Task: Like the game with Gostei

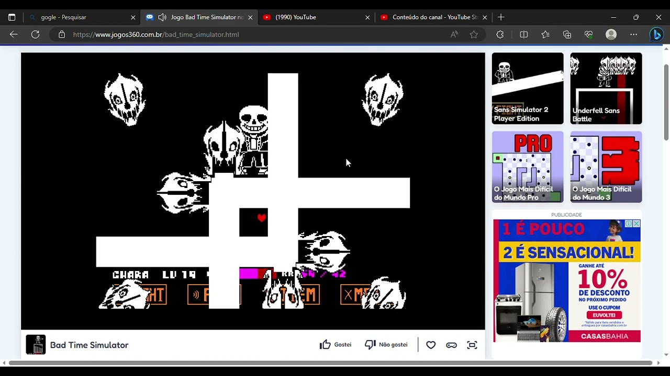Action: coord(336,345)
